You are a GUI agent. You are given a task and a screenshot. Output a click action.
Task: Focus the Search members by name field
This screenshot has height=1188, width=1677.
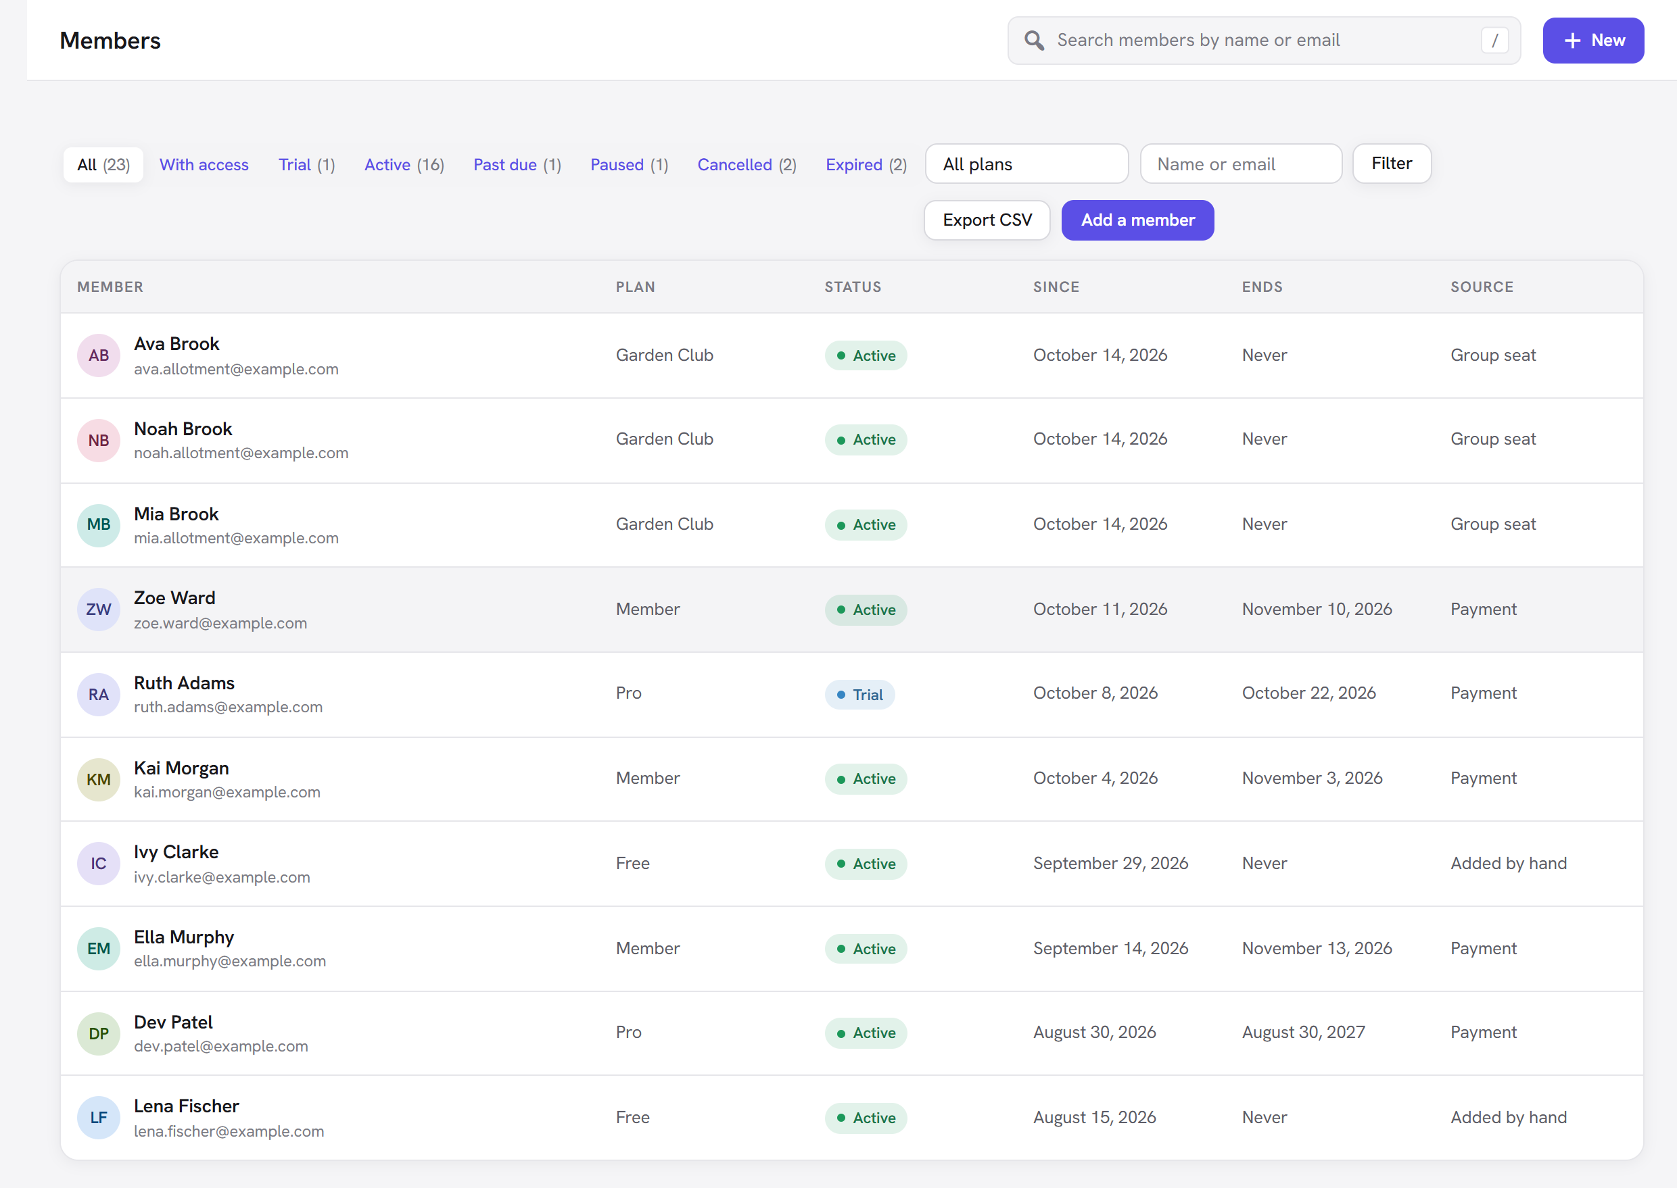[1264, 41]
